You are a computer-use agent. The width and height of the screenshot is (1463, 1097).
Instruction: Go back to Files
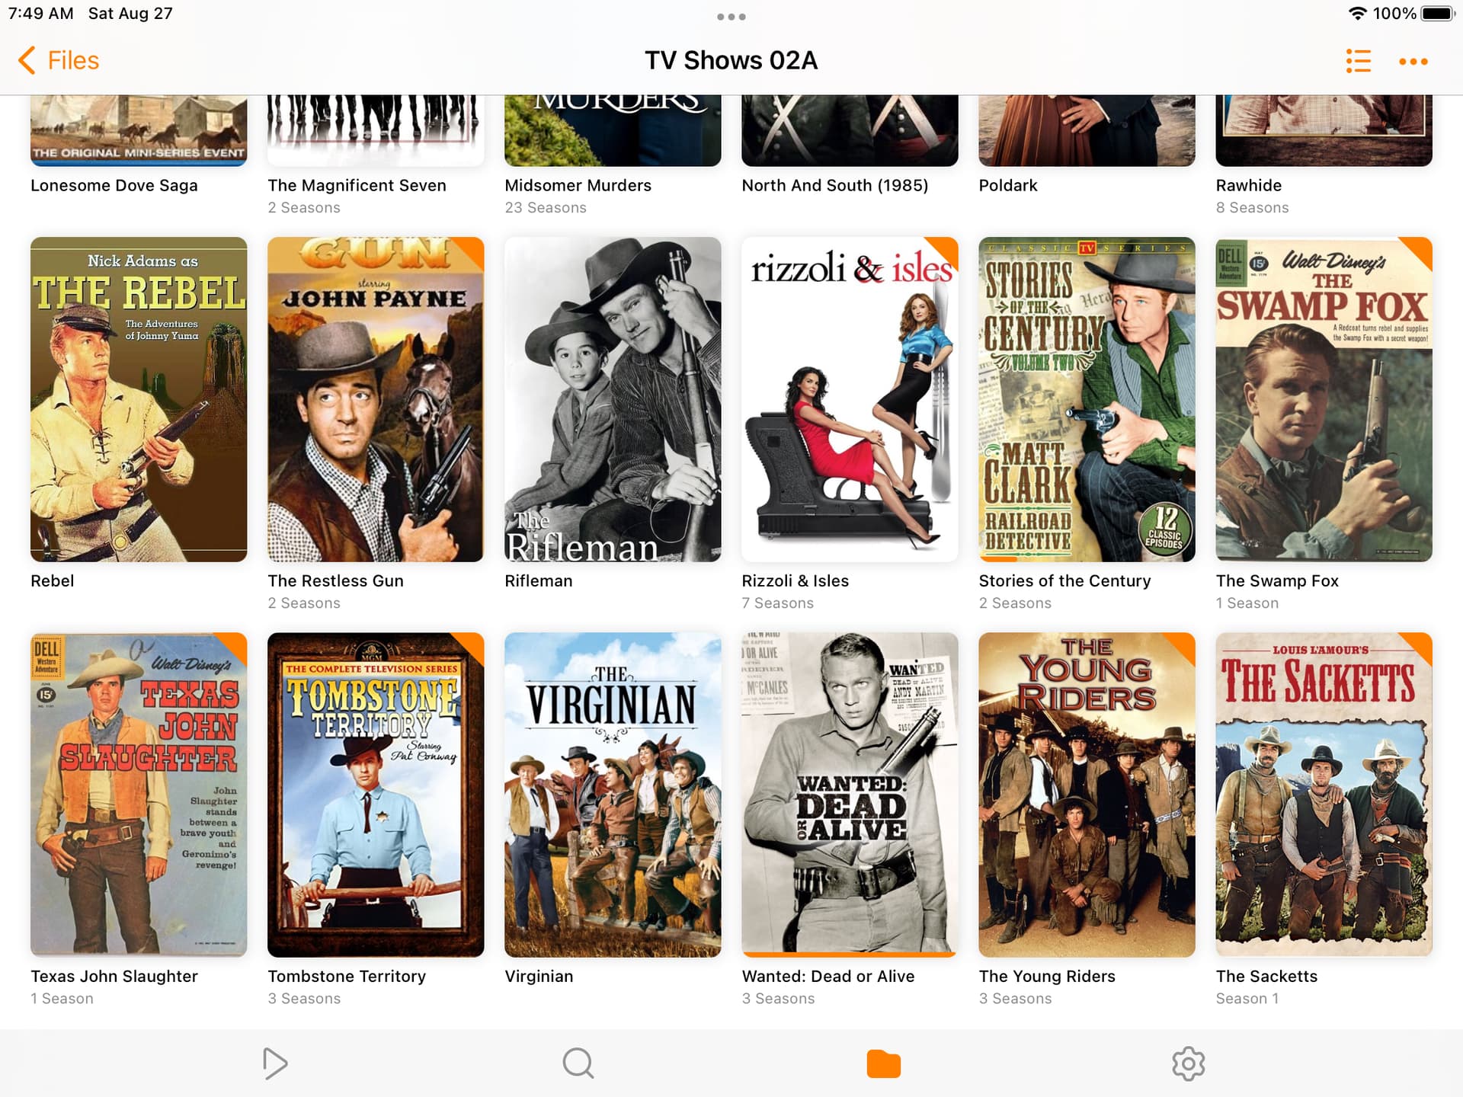59,60
